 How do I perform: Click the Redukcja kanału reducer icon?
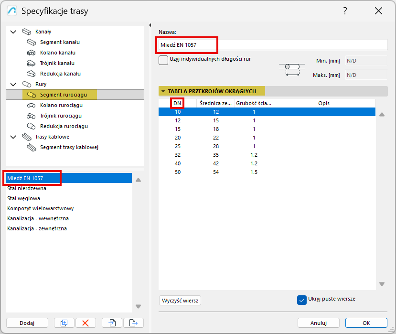pyautogui.click(x=32, y=74)
